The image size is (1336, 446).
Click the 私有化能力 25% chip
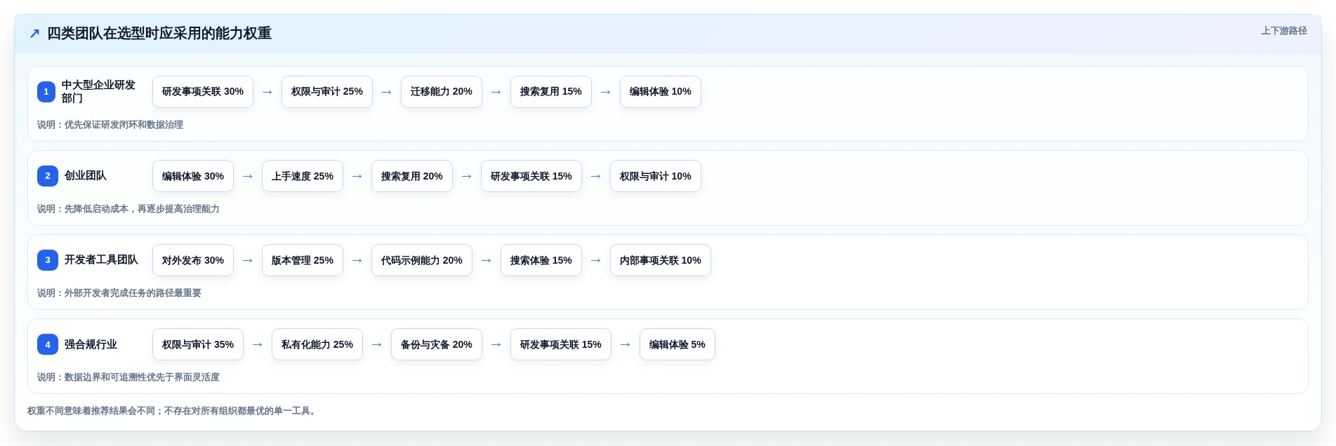pyautogui.click(x=317, y=344)
